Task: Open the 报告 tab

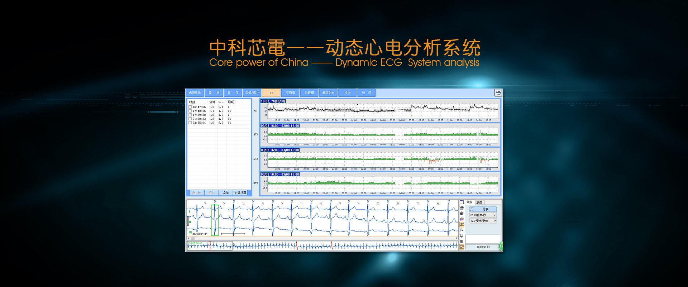Action: [347, 93]
